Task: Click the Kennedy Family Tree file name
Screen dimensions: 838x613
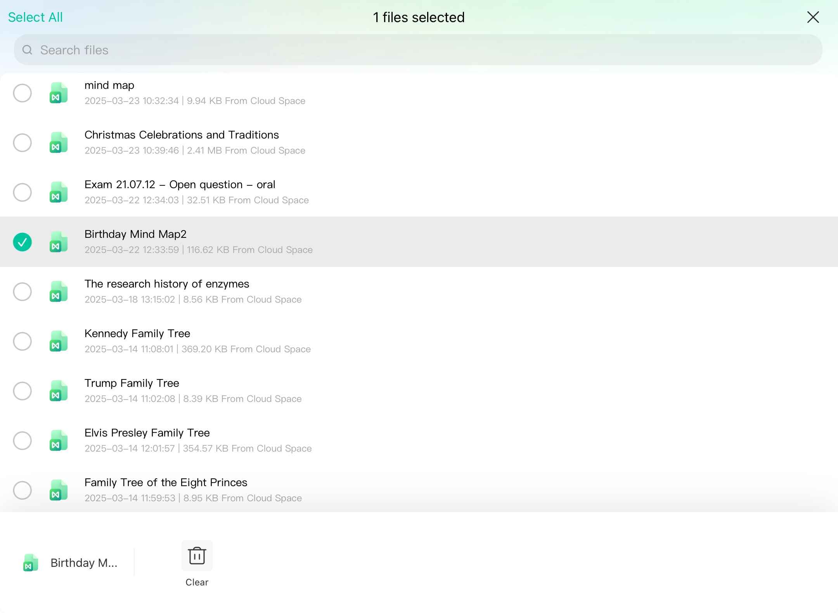Action: tap(137, 334)
